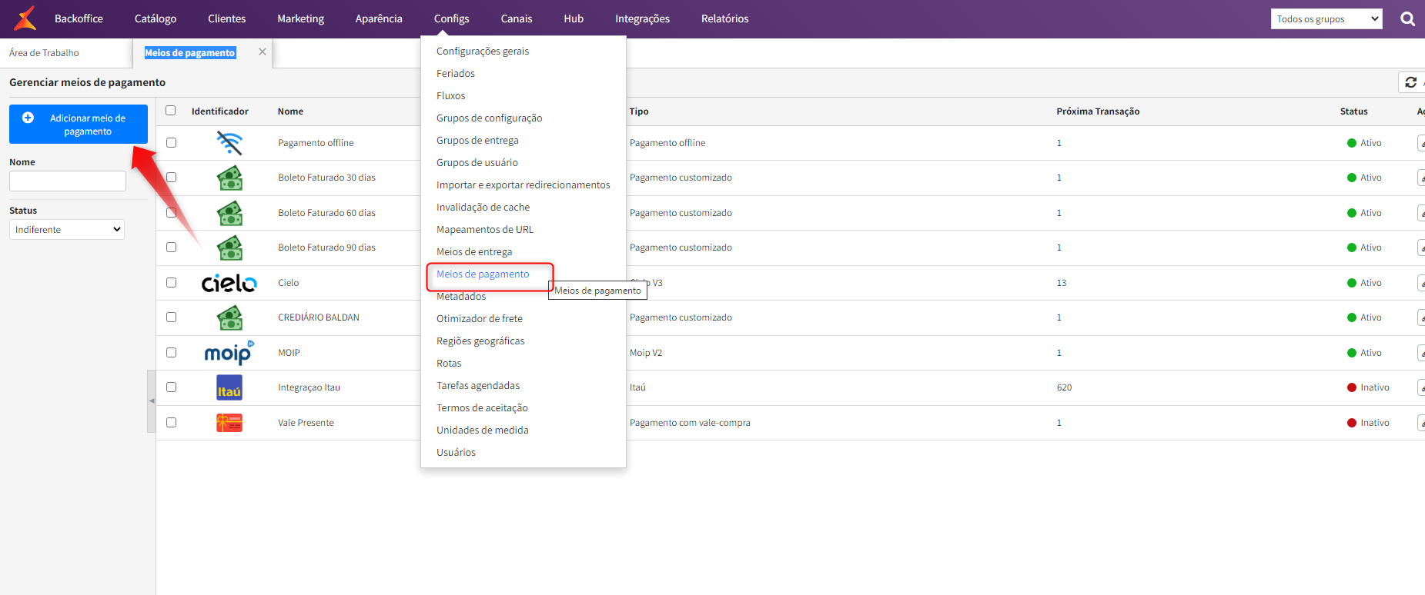Open the Hub menu

click(574, 18)
